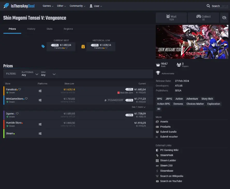Open the Humble Store link
Viewport: 230px width, 189px height.
click(14, 123)
